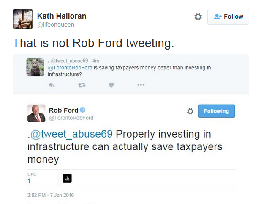Click the bear avatar of tweet_abuse69
The width and height of the screenshot is (261, 204).
point(35,67)
